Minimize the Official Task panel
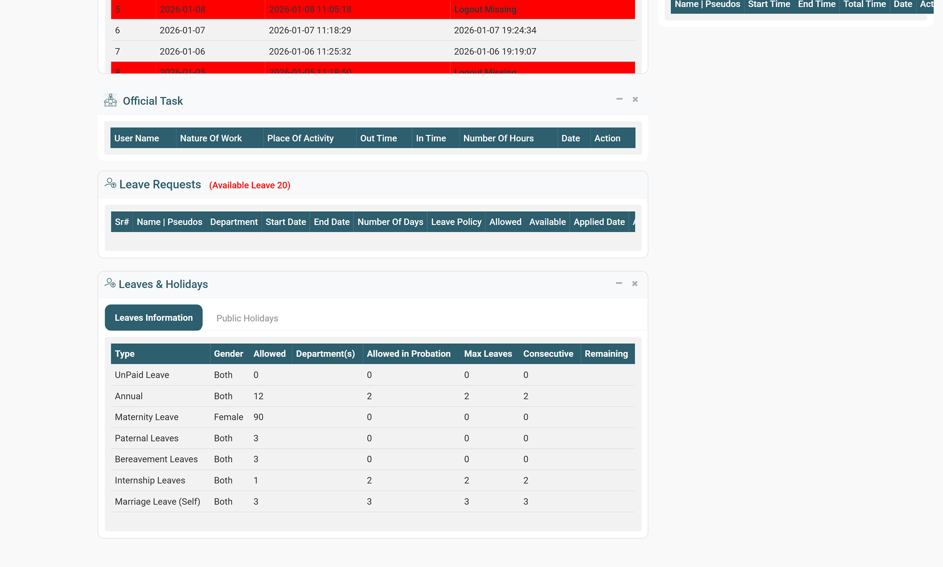943x567 pixels. 619,99
